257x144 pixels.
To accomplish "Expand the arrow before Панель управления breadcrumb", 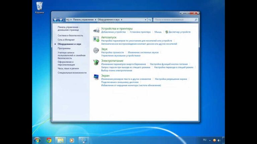I will coord(71,20).
